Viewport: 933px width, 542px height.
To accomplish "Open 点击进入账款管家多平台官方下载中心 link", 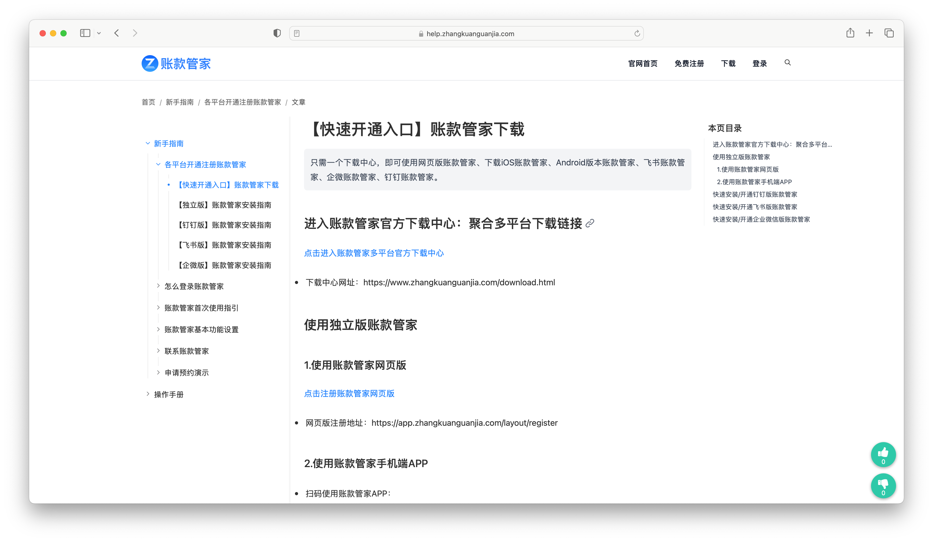I will [x=374, y=253].
